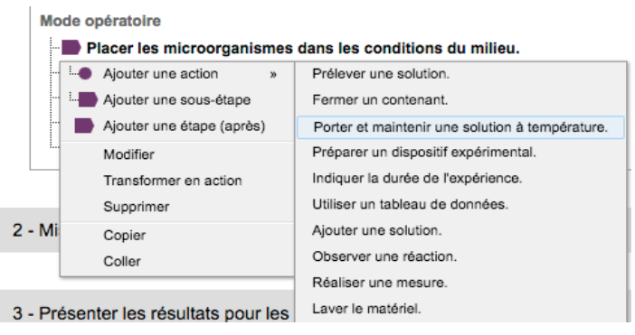Open section 3 Présenter les résultats
The width and height of the screenshot is (635, 335).
tap(151, 313)
